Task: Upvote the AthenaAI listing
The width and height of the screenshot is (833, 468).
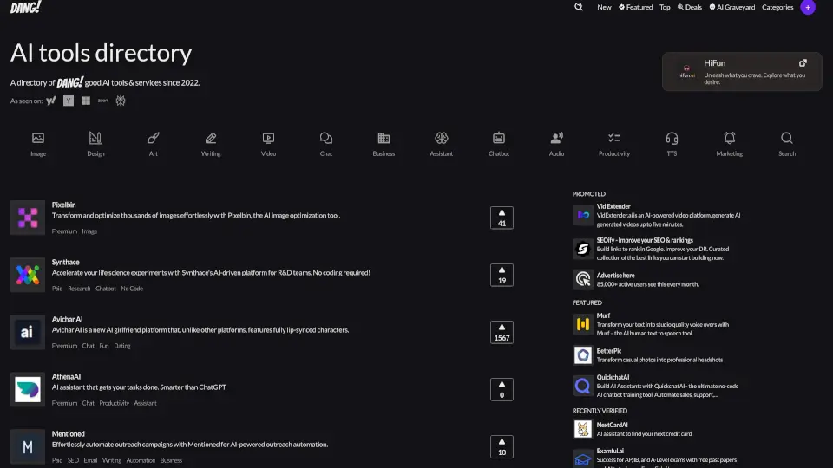Action: coord(502,389)
